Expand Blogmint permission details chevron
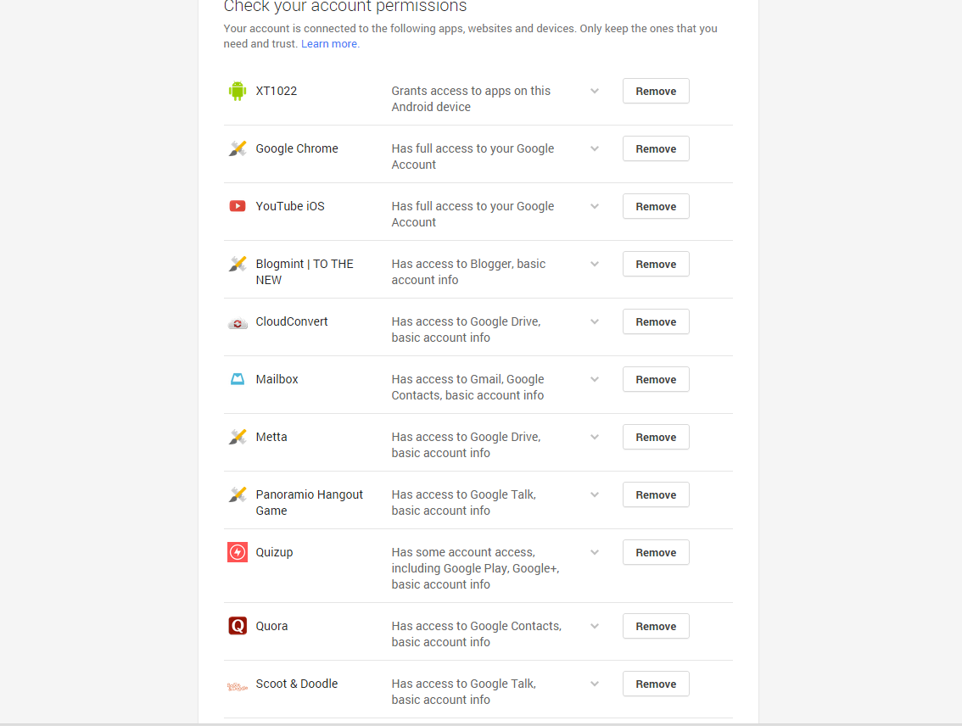 click(x=595, y=264)
